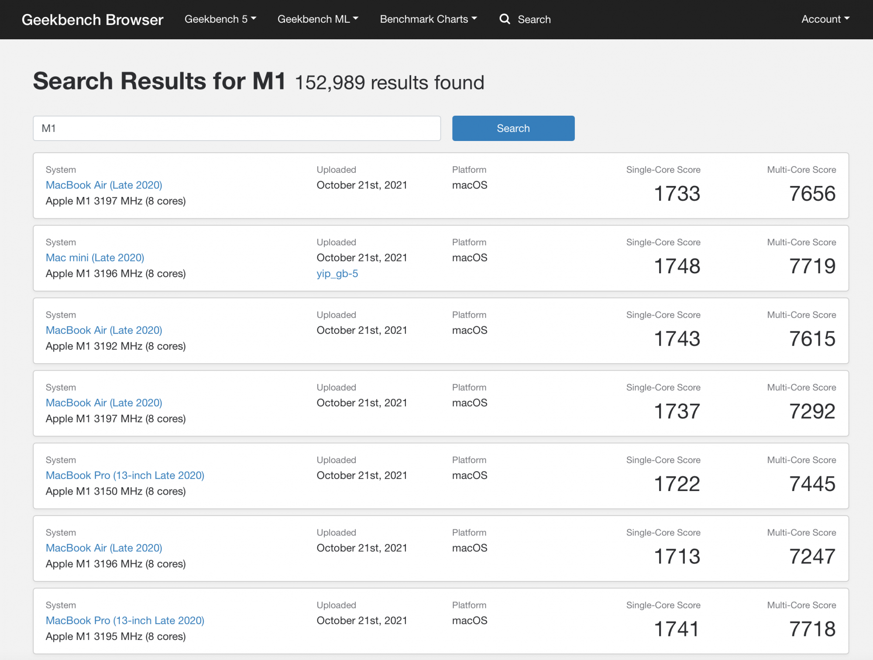Select the multi-core score 7247
This screenshot has height=660, width=873.
[812, 556]
